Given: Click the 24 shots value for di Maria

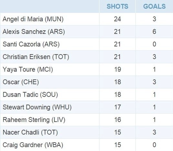Looking at the screenshot, I should point(117,19).
